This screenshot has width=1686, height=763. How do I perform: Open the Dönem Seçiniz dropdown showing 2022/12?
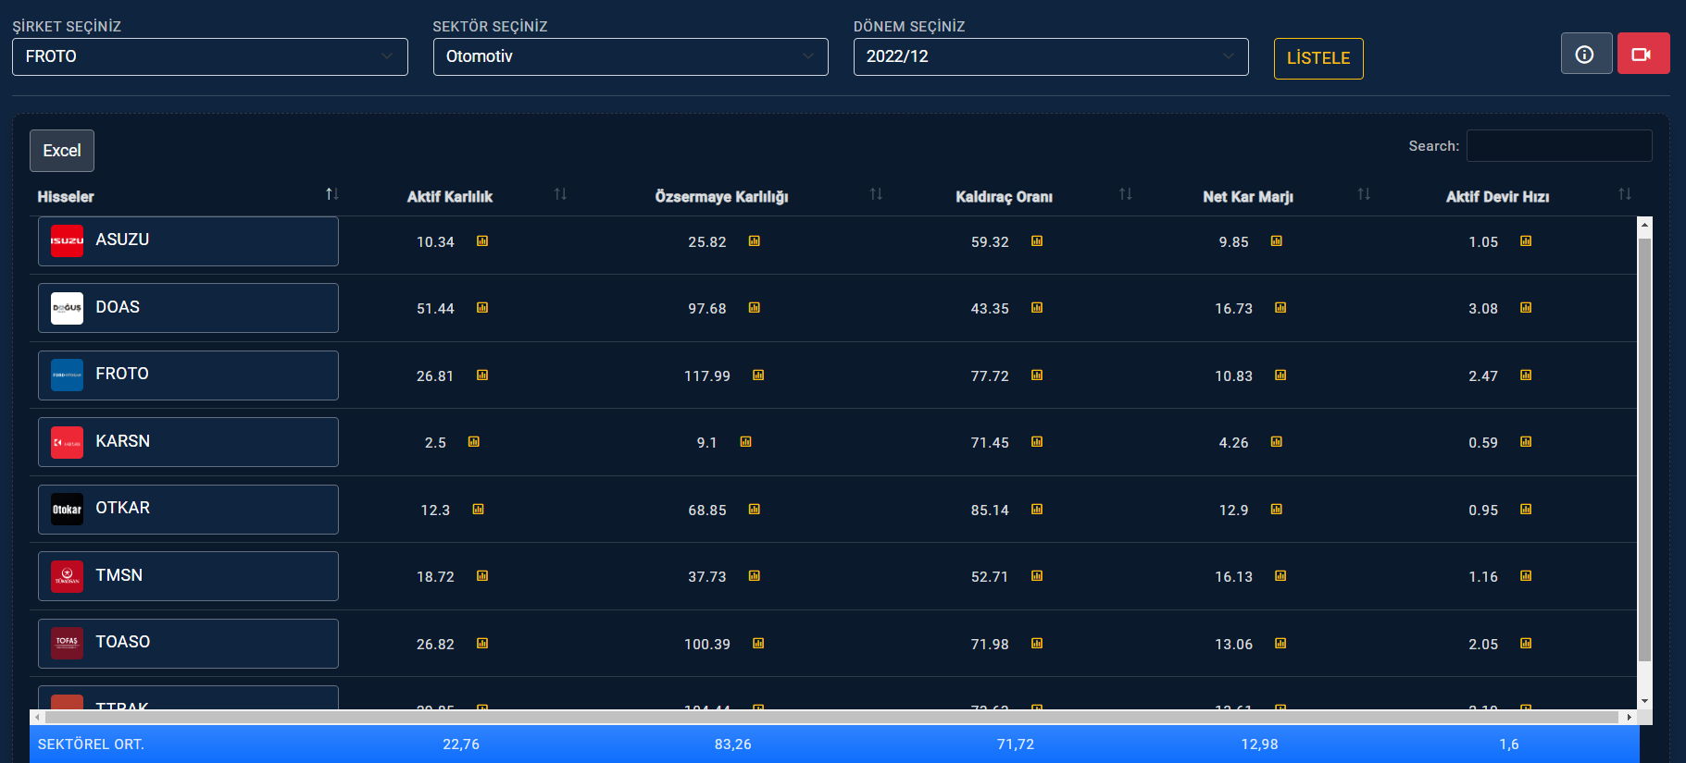[1051, 56]
